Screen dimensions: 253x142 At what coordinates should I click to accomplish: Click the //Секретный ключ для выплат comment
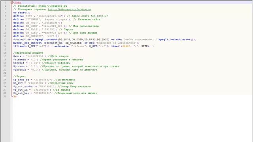[x=76, y=93]
